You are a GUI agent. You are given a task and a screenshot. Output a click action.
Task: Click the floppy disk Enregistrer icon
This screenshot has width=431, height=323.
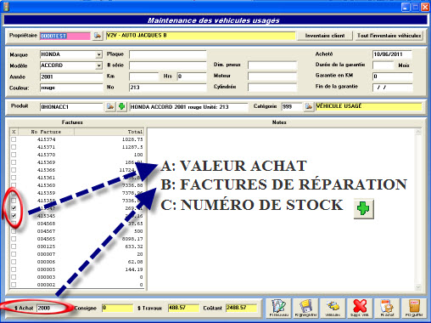(305, 308)
